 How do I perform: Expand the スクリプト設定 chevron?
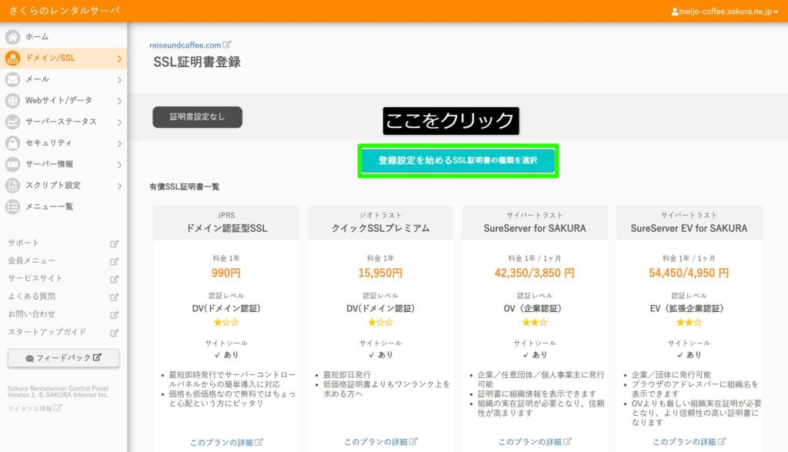pos(119,186)
